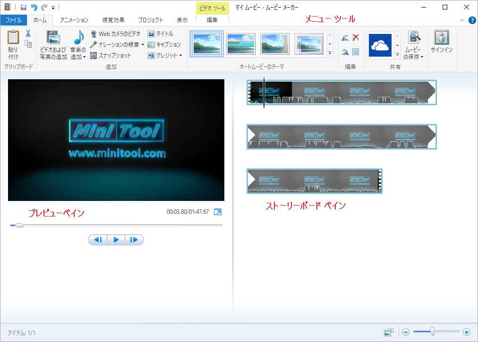Switch to the アニメーション tab
Viewport: 478px width, 342px height.
[x=74, y=20]
